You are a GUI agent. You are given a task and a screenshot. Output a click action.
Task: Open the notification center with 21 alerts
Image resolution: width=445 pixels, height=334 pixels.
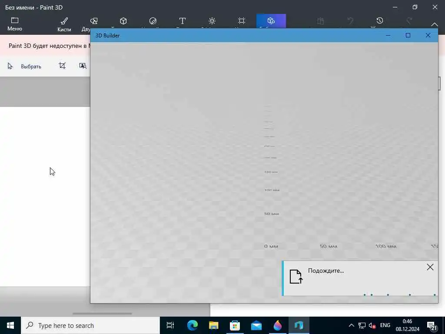(432, 325)
